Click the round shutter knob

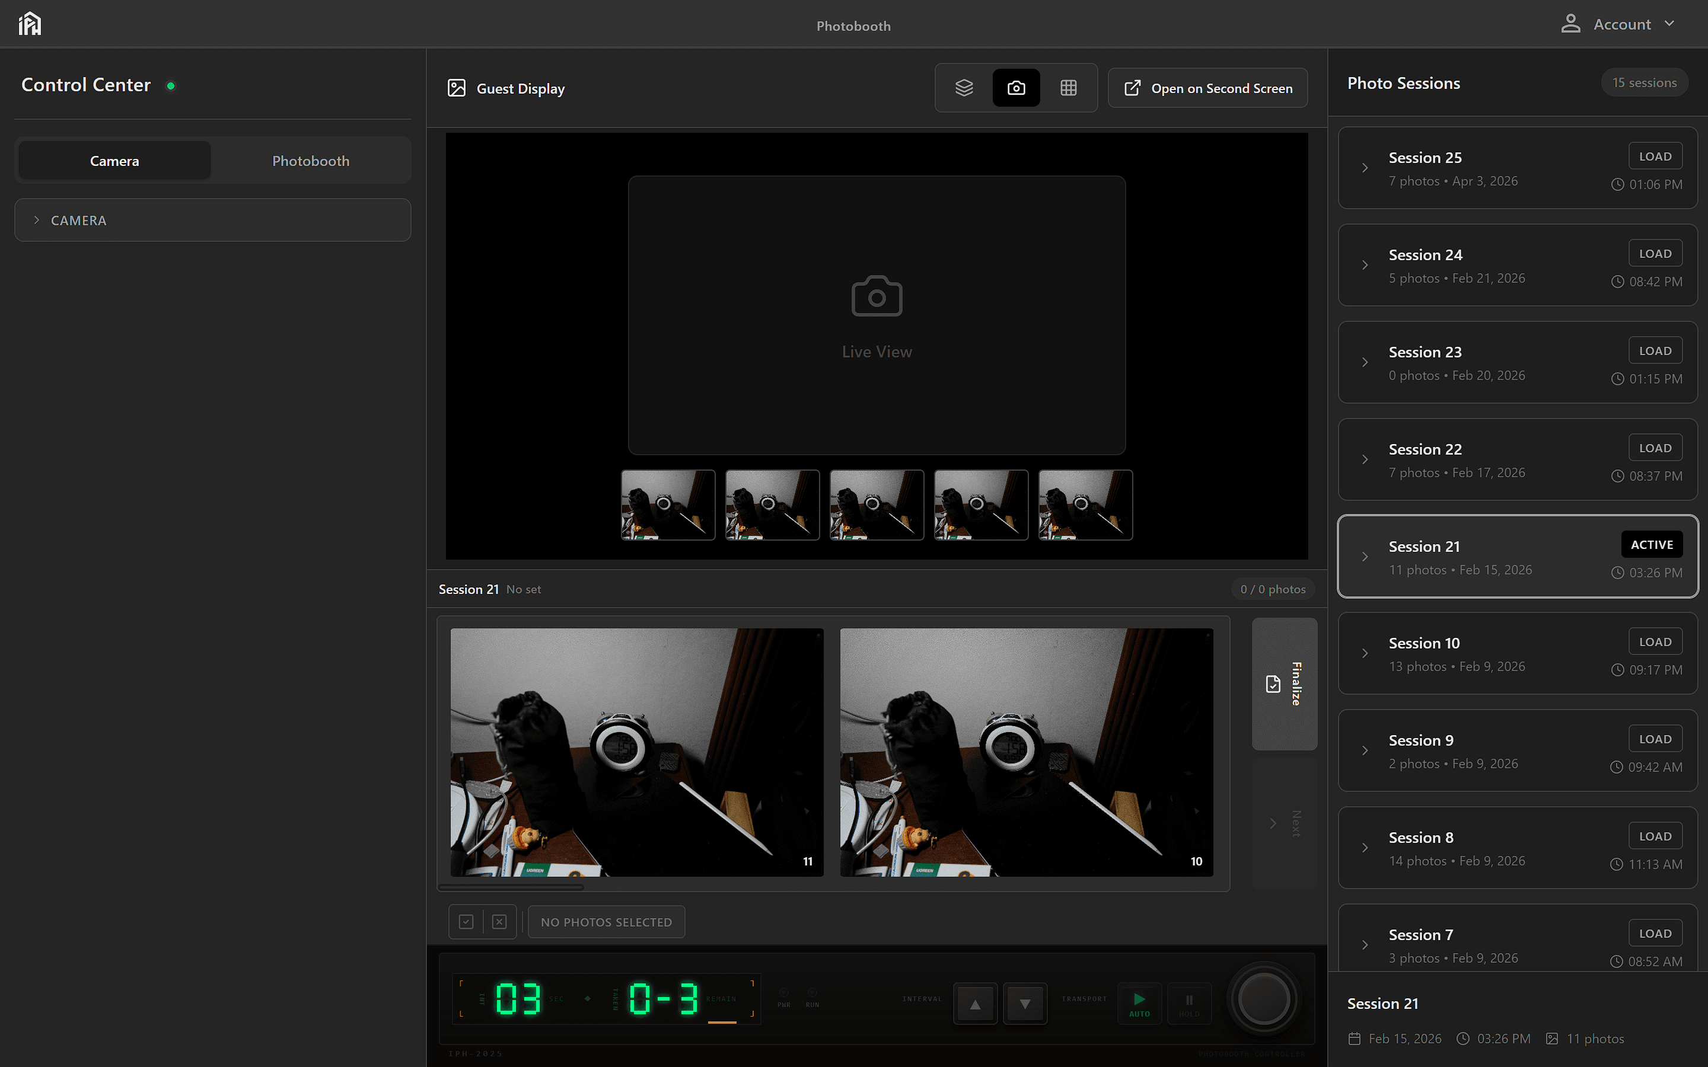click(x=1263, y=999)
